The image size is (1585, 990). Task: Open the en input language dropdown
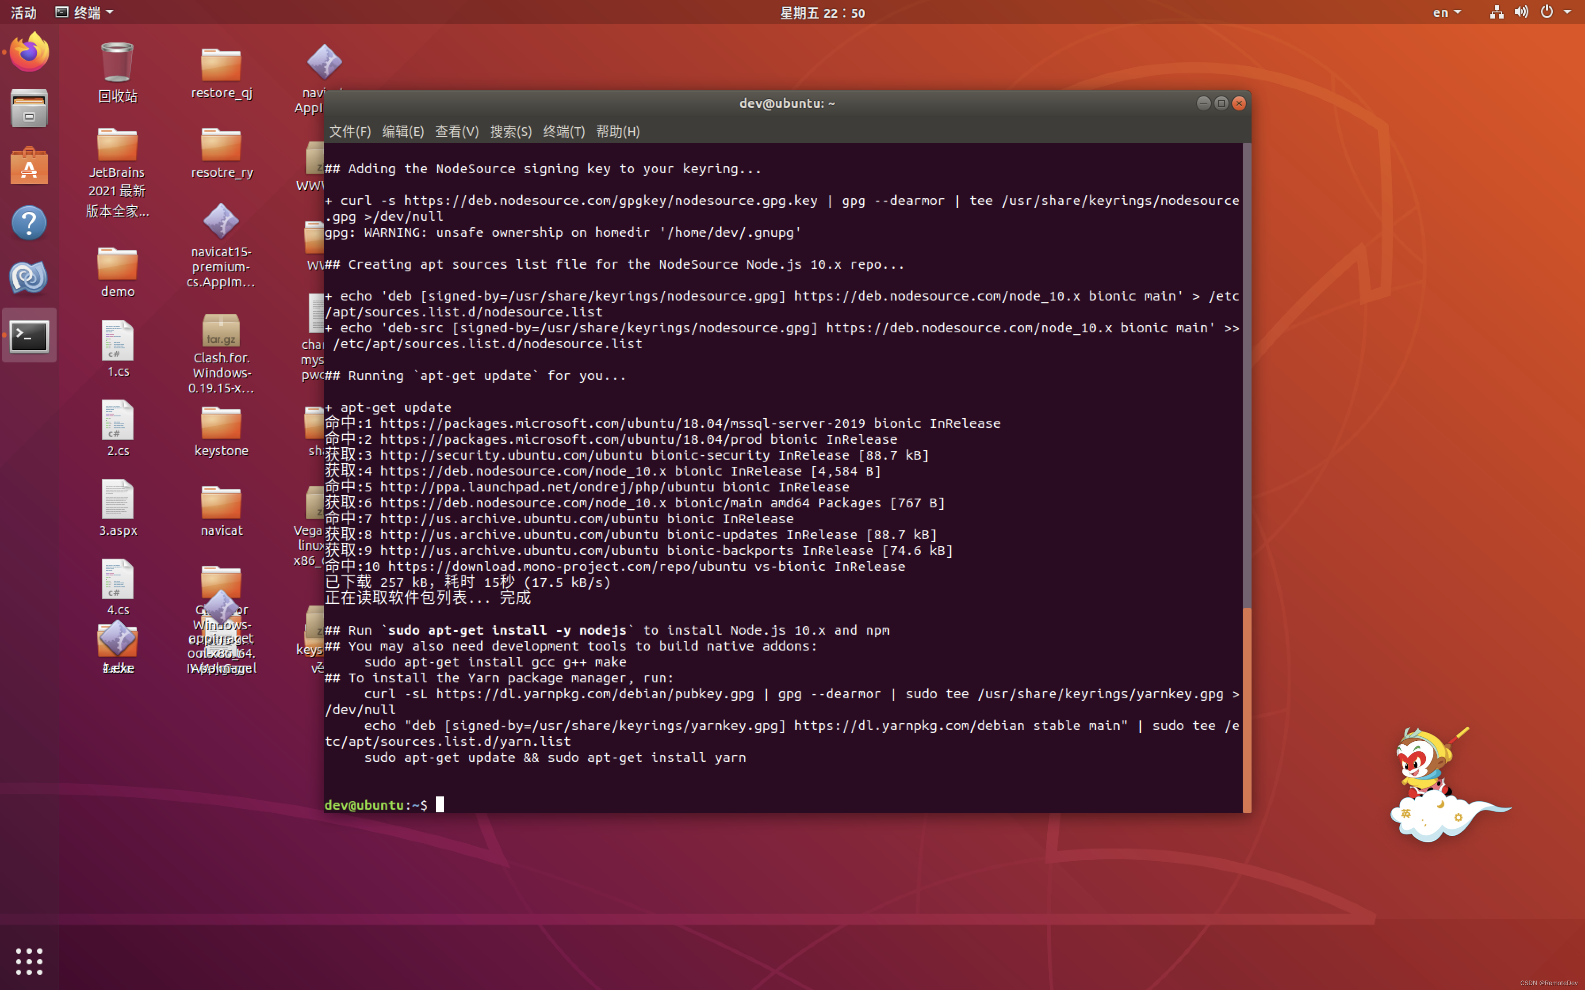click(1446, 12)
